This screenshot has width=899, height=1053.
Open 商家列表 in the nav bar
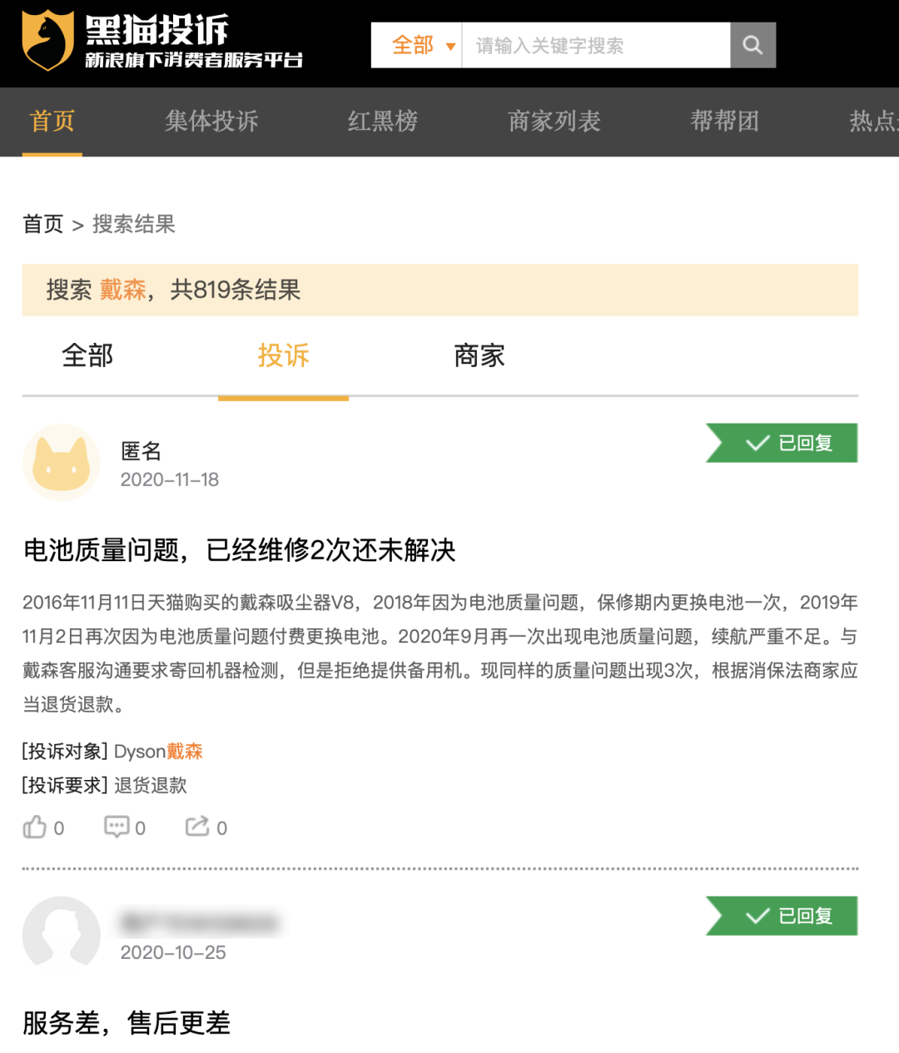(554, 122)
